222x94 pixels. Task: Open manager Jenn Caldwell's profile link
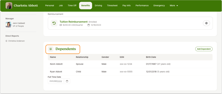click(19, 23)
